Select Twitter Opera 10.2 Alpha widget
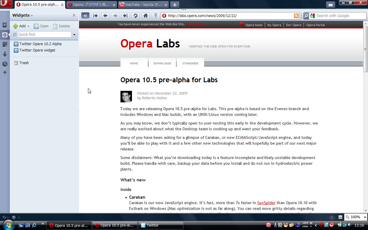Image resolution: width=368 pixels, height=230 pixels. pyautogui.click(x=38, y=44)
